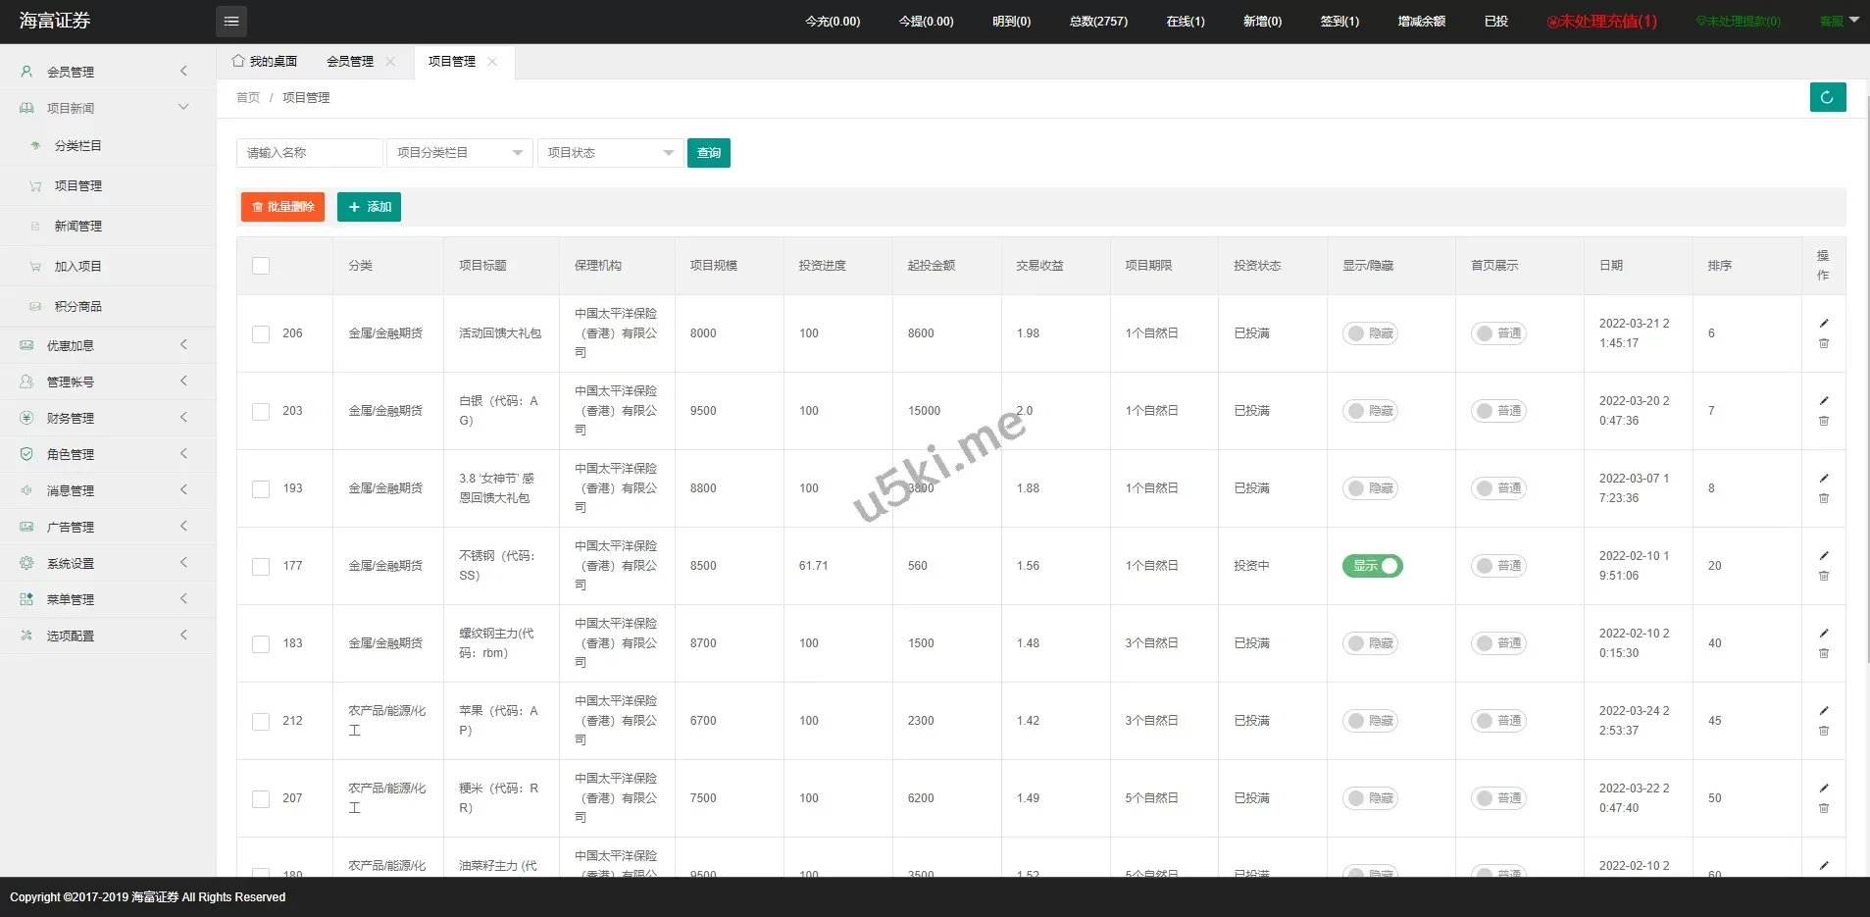Click the red 批量删除 button
Screen dimensions: 1870x917
pyautogui.click(x=282, y=207)
